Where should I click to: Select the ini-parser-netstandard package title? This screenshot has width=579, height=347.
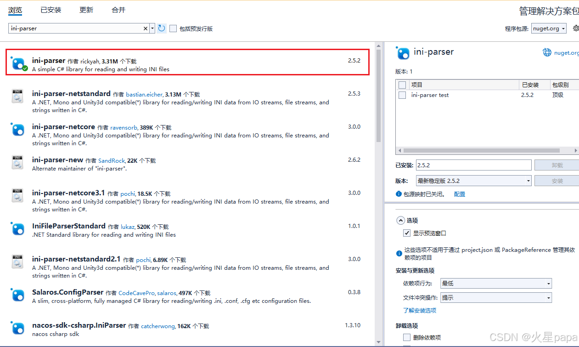[x=71, y=94]
